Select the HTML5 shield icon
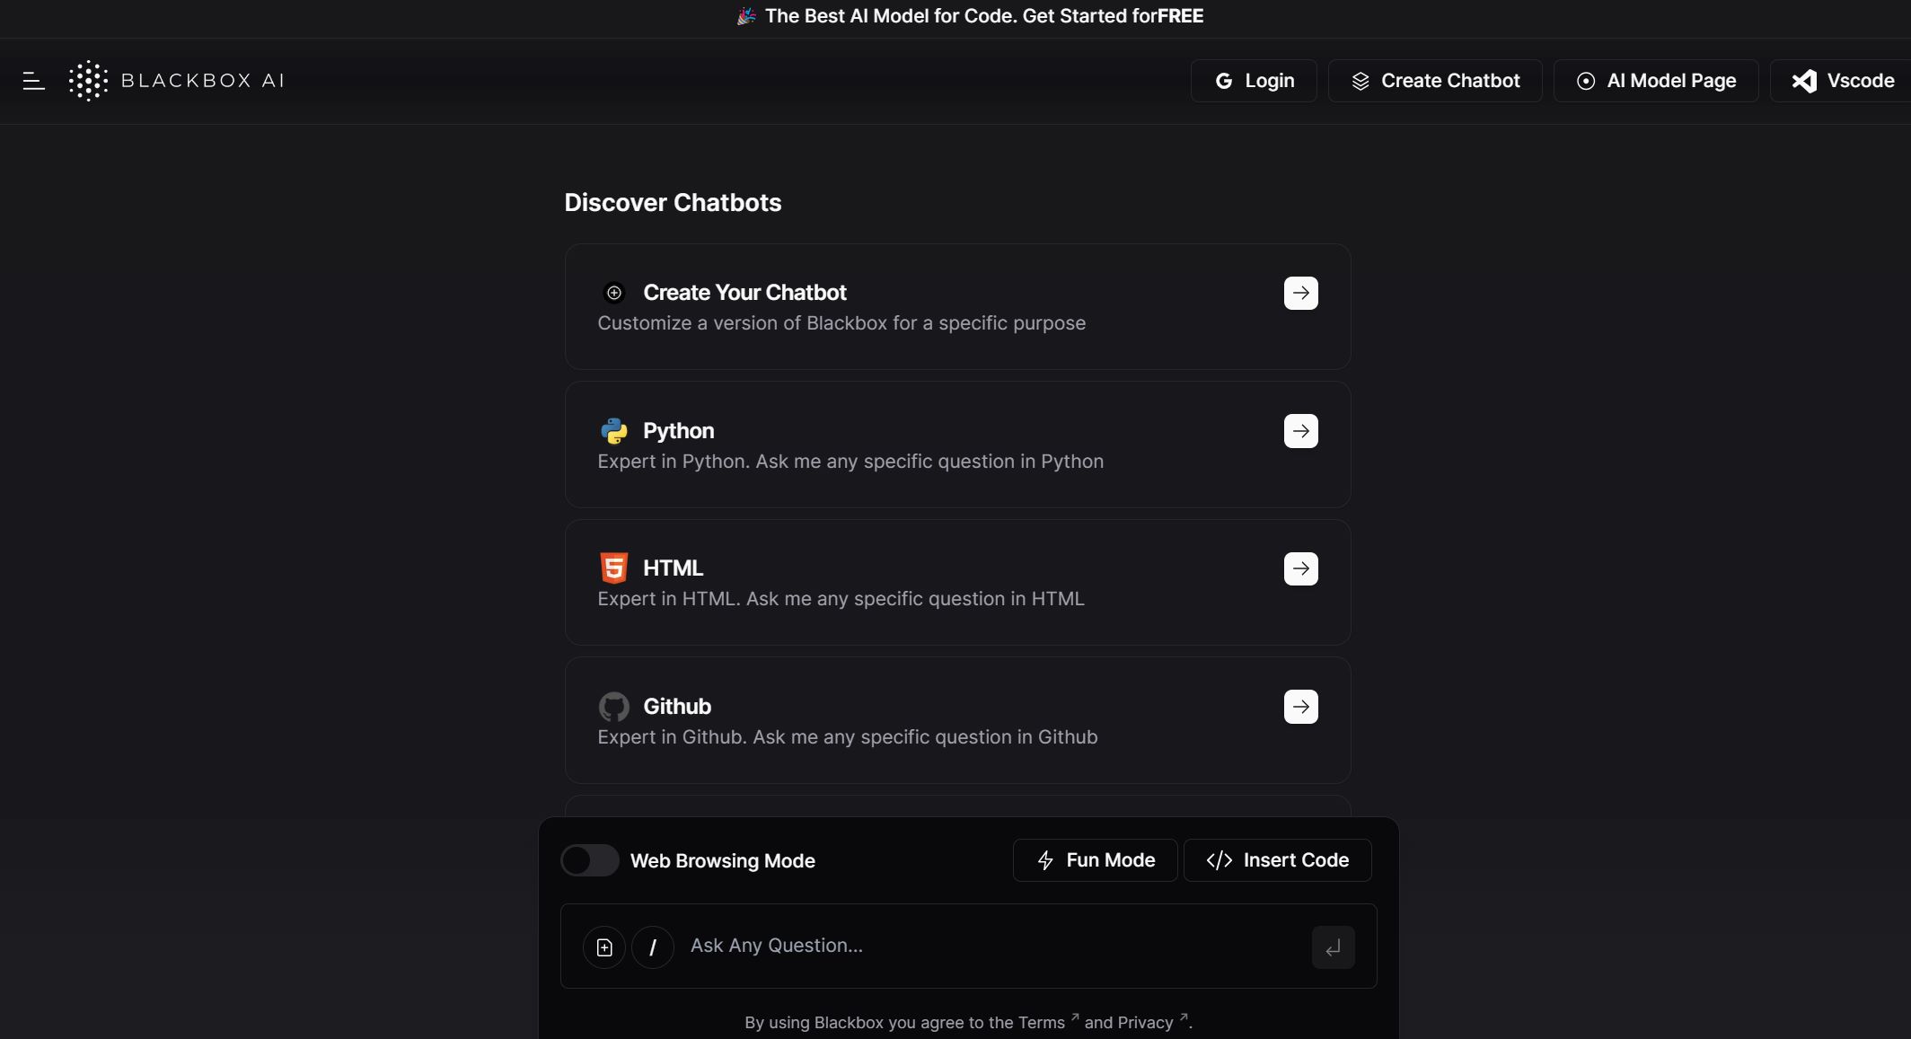This screenshot has height=1039, width=1911. 613,568
